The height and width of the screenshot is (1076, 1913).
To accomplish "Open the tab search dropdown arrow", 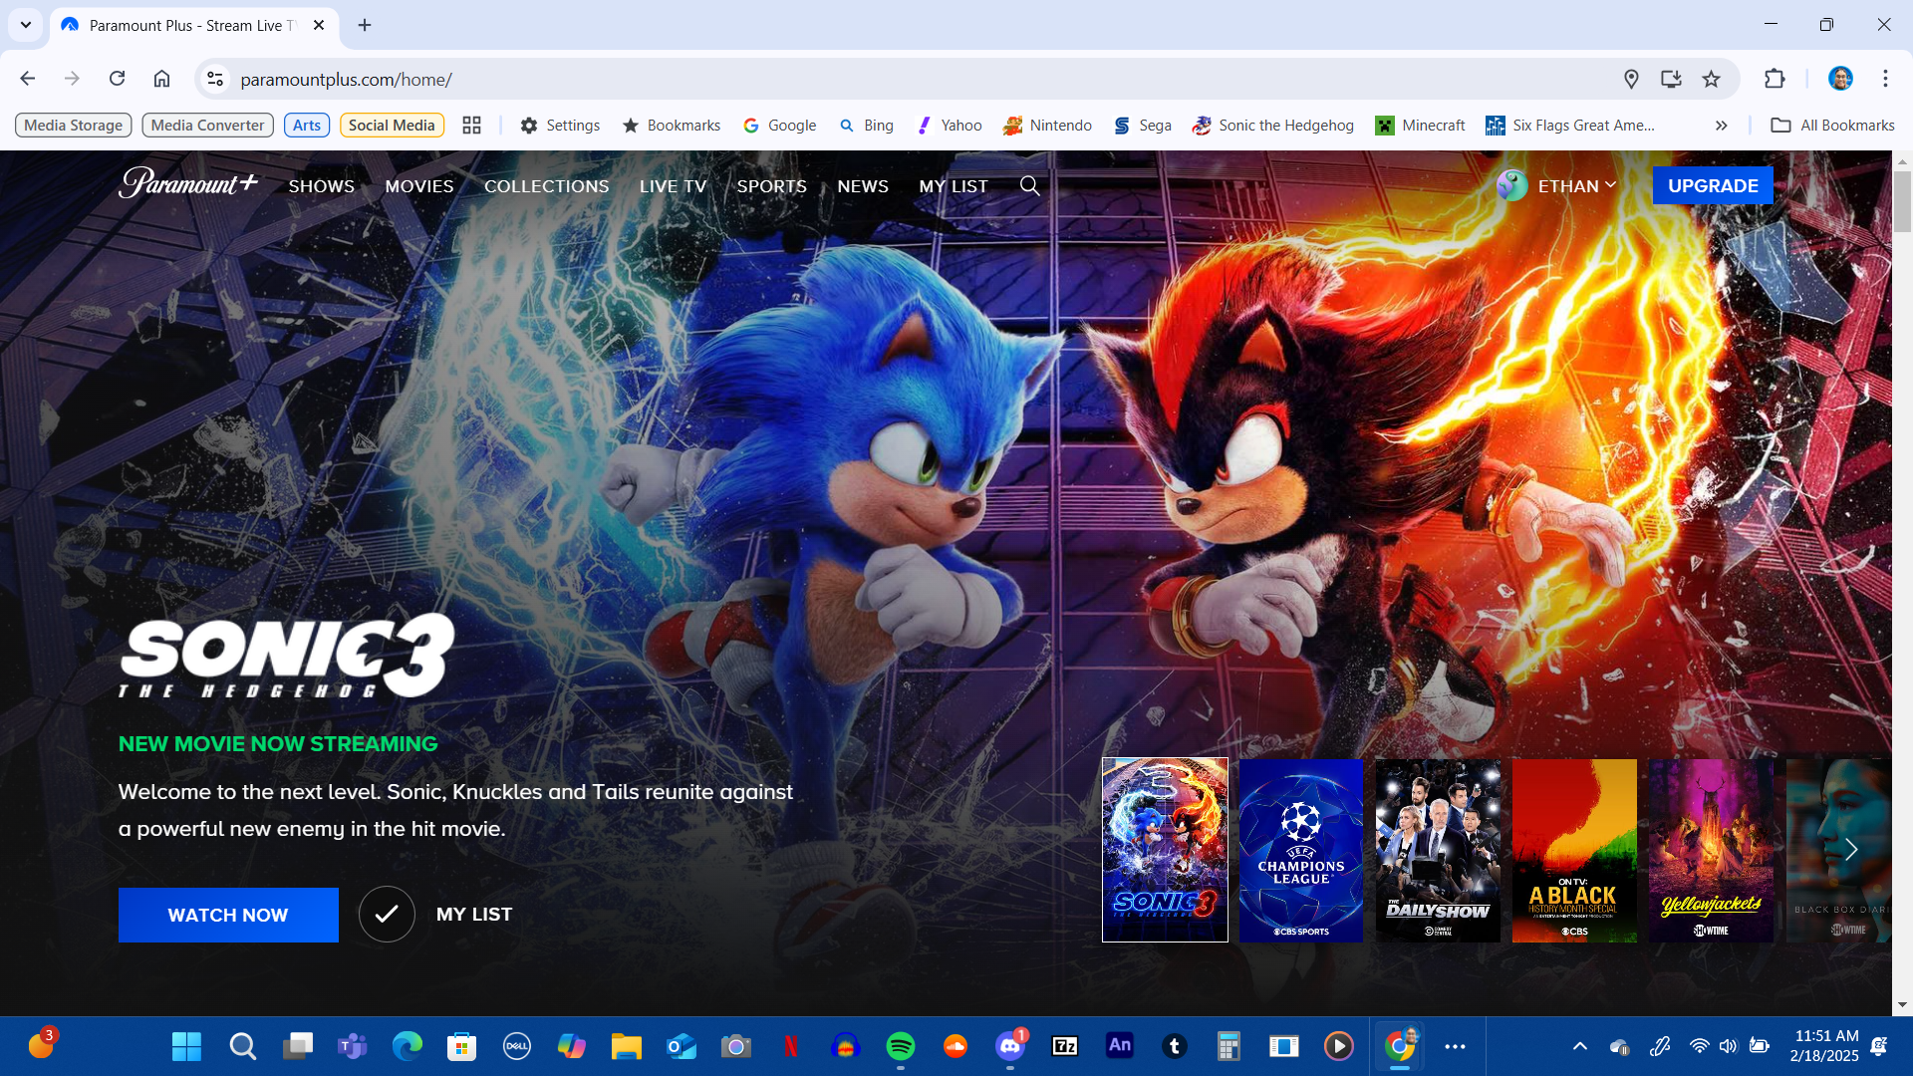I will tap(26, 25).
